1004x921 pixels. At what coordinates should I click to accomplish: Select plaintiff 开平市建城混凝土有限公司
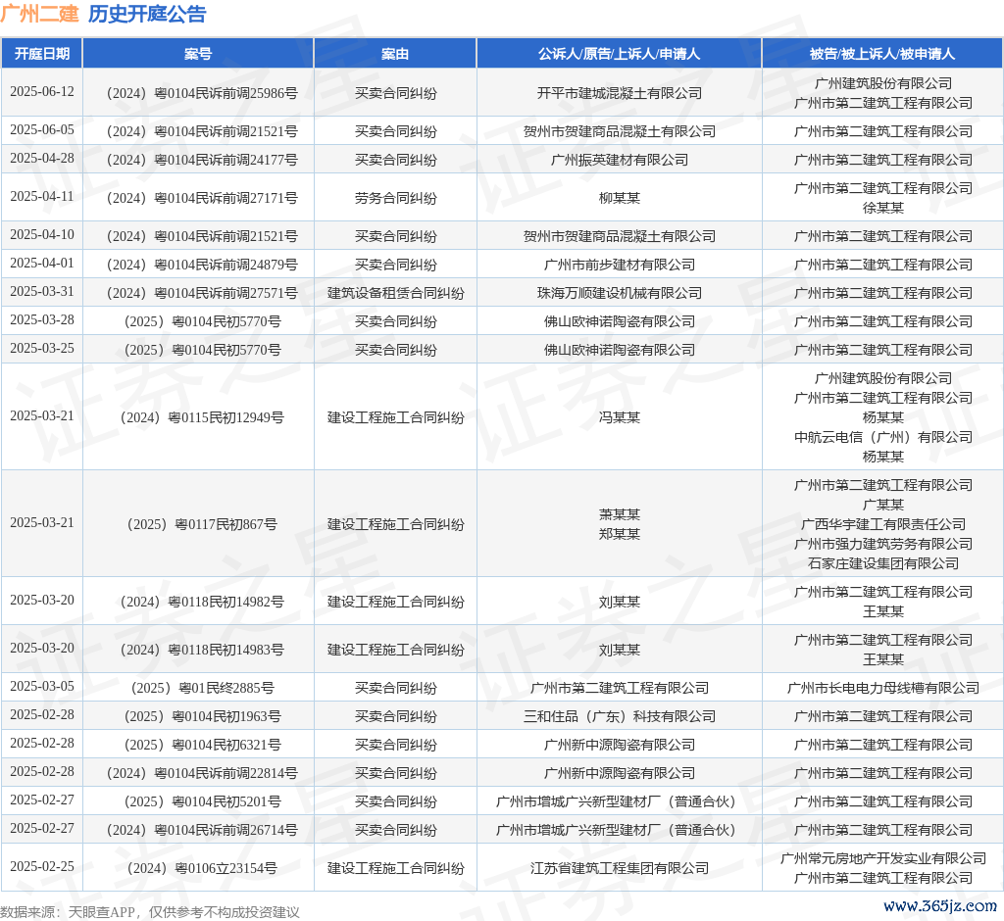pos(620,93)
